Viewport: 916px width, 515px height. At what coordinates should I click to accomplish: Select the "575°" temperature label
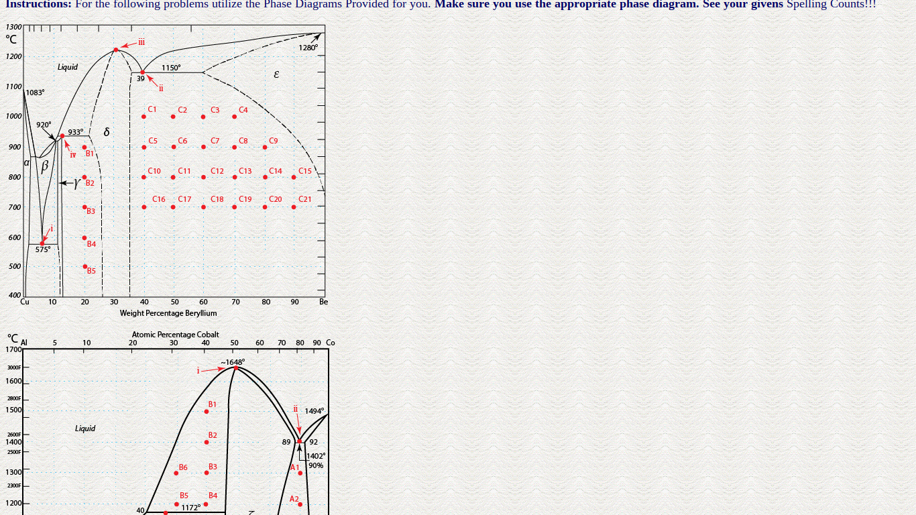[x=43, y=249]
